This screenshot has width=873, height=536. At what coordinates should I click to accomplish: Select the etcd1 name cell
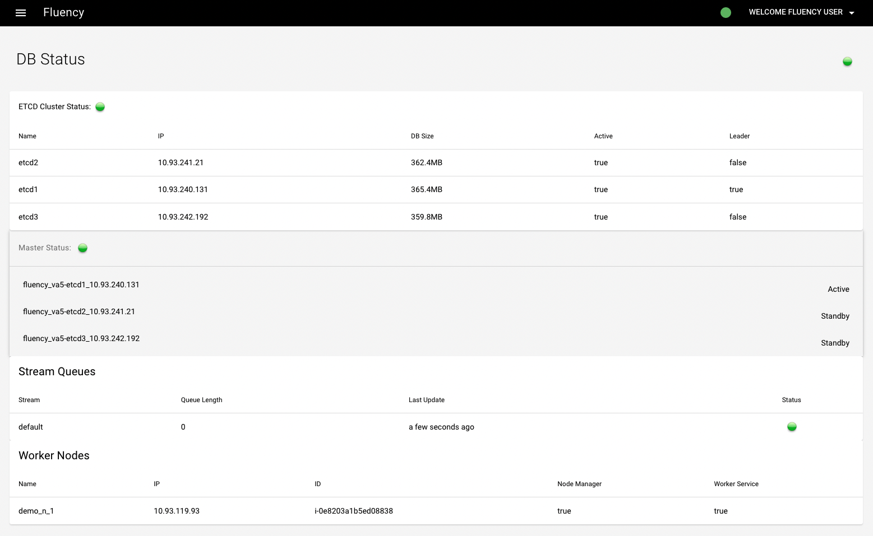[28, 189]
